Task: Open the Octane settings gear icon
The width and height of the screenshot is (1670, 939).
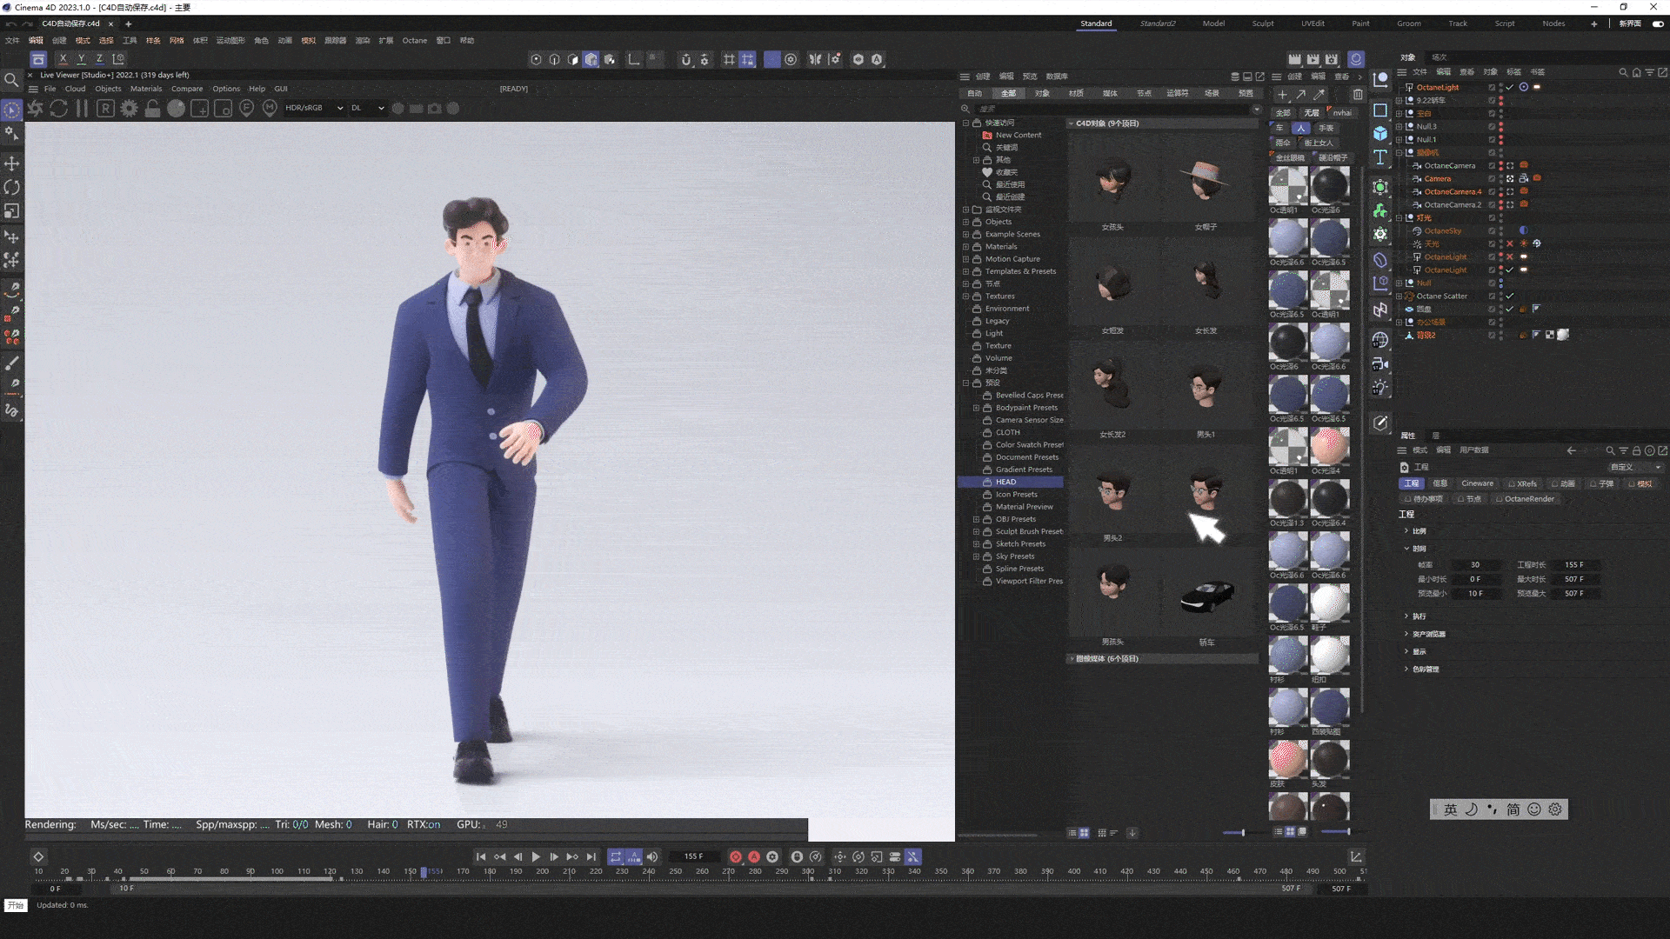Action: pos(129,109)
